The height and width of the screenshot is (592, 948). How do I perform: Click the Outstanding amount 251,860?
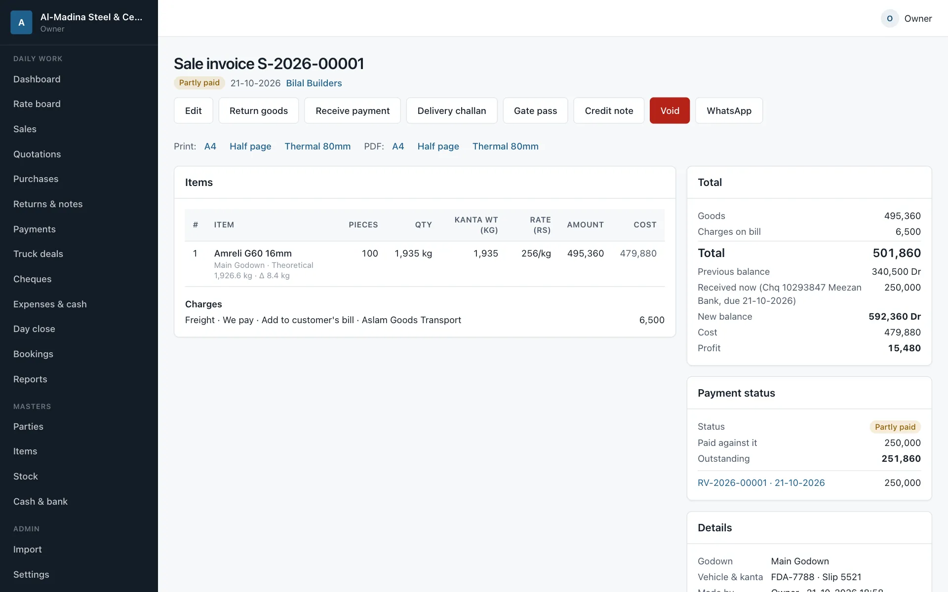pyautogui.click(x=901, y=459)
